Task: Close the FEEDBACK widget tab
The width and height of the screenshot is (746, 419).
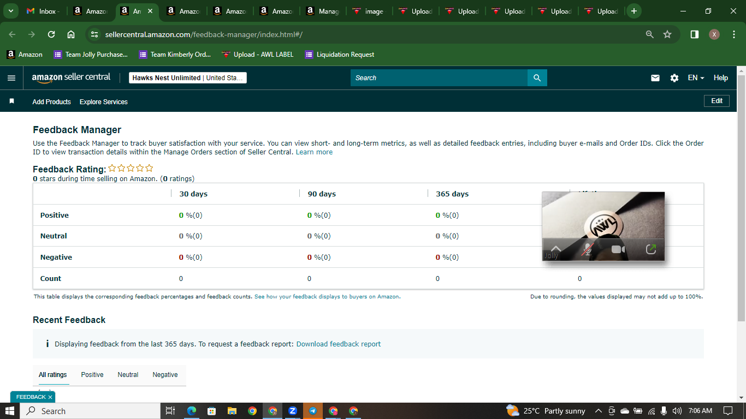Action: (x=50, y=397)
